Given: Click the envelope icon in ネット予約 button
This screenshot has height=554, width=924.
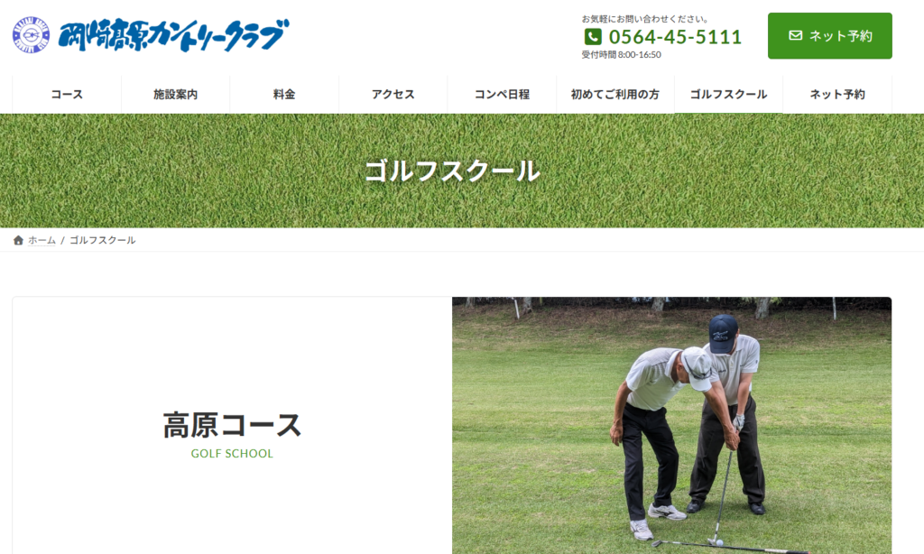Looking at the screenshot, I should click(796, 35).
